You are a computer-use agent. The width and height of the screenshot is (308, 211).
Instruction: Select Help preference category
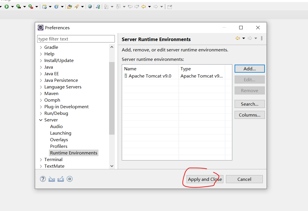[49, 54]
